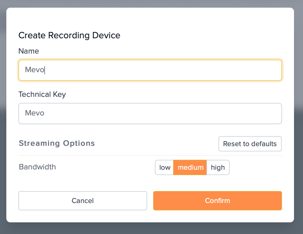Choose medium bandwidth setting
Screen dimensions: 303x234
click(190, 167)
